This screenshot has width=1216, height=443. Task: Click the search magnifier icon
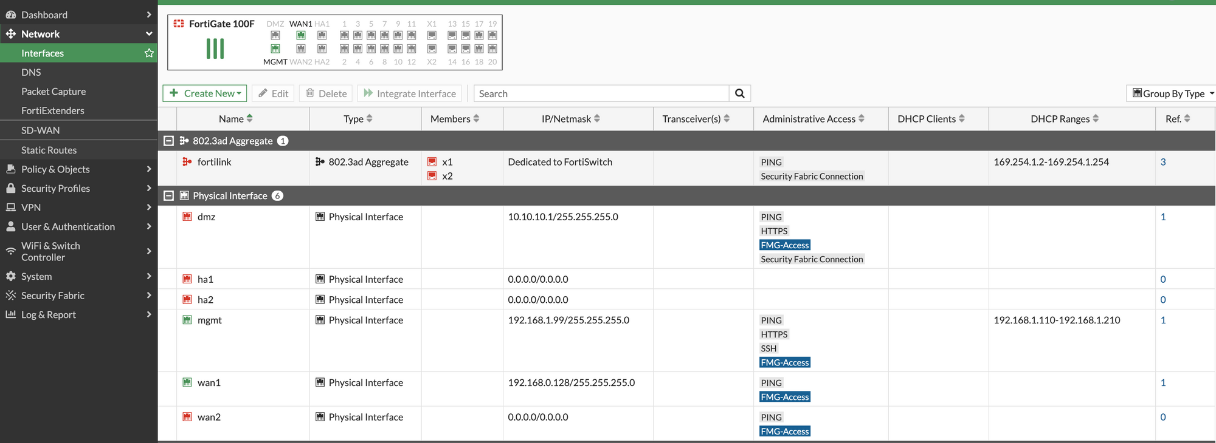coord(740,93)
